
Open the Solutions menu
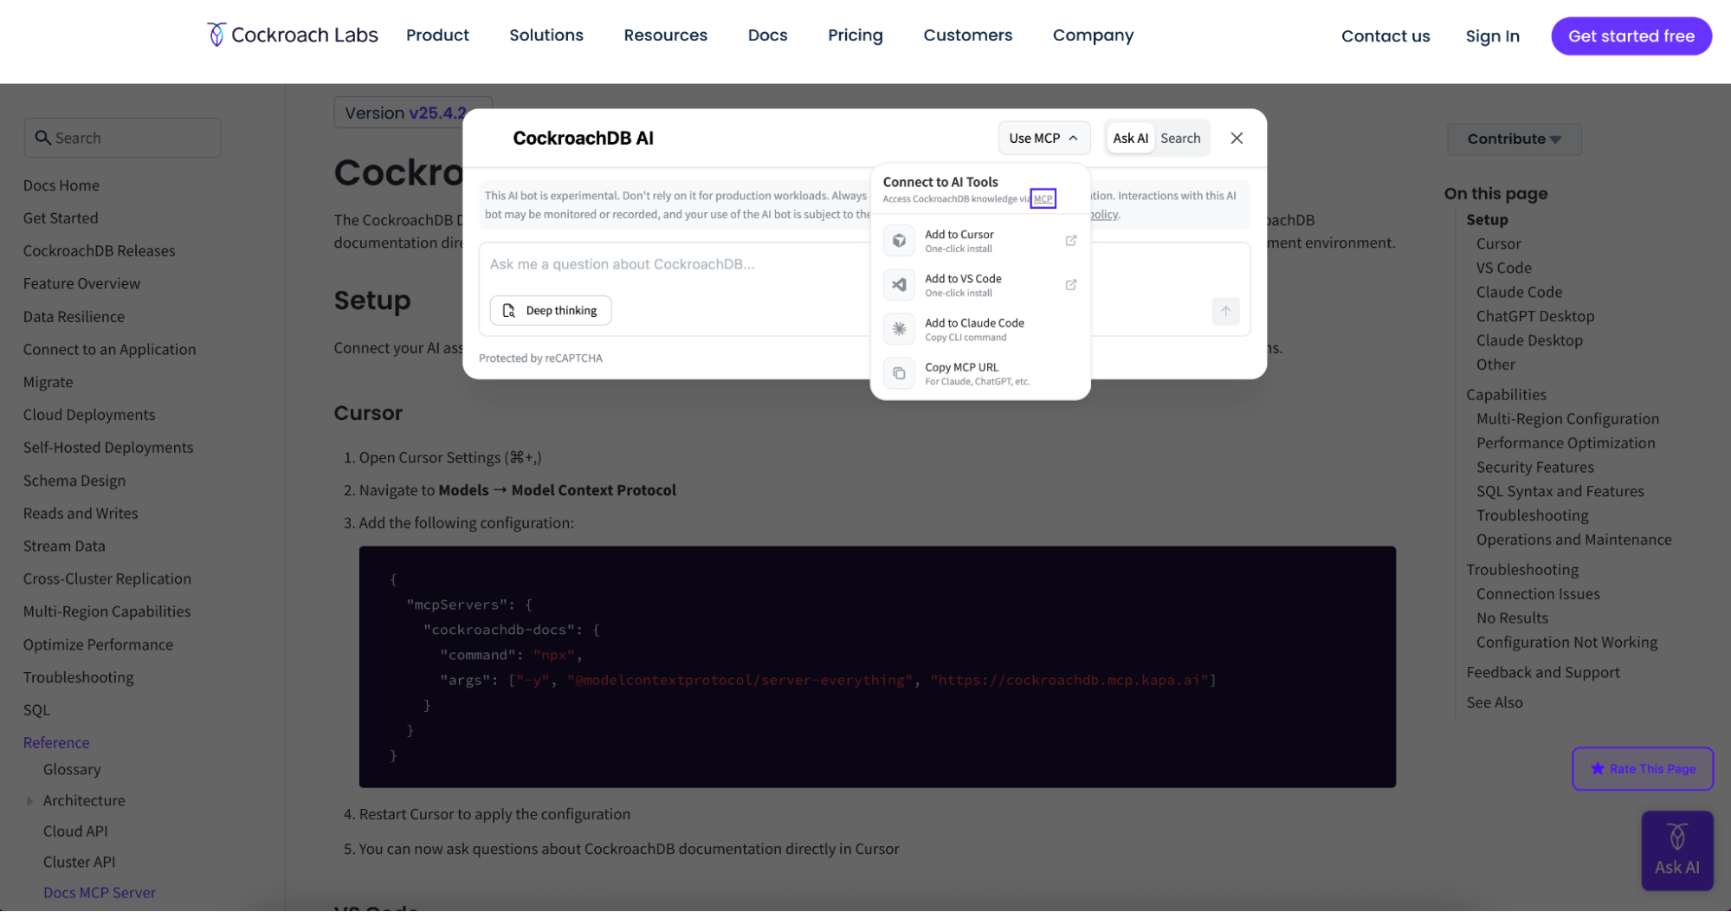546,36
